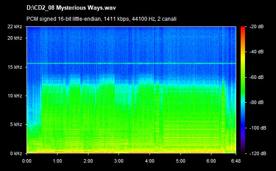Click the 5 kHz frequency axis label
The image size is (276, 171).
16,124
